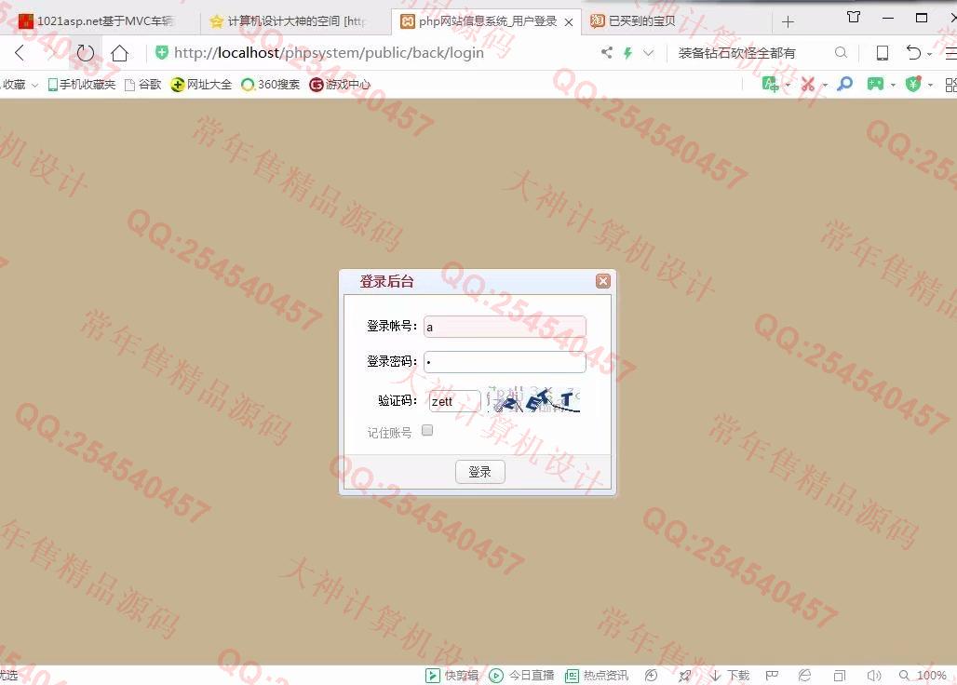Open the 网址大全 bookmark

[x=201, y=85]
